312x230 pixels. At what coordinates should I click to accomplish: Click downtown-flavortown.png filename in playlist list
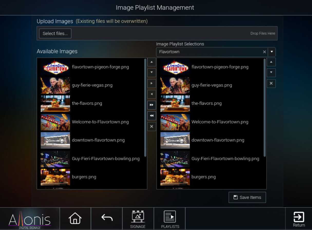pyautogui.click(x=218, y=140)
